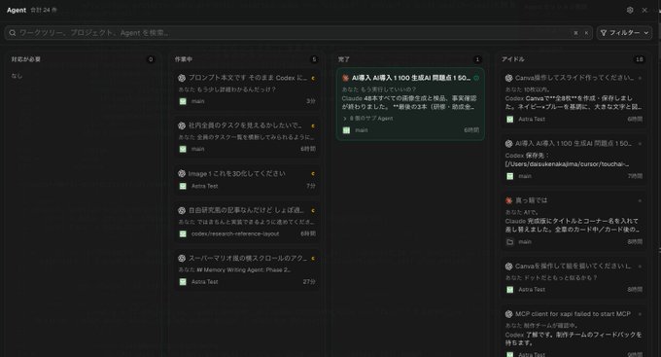Click Codex icon on プロンプト本文です card

point(182,78)
